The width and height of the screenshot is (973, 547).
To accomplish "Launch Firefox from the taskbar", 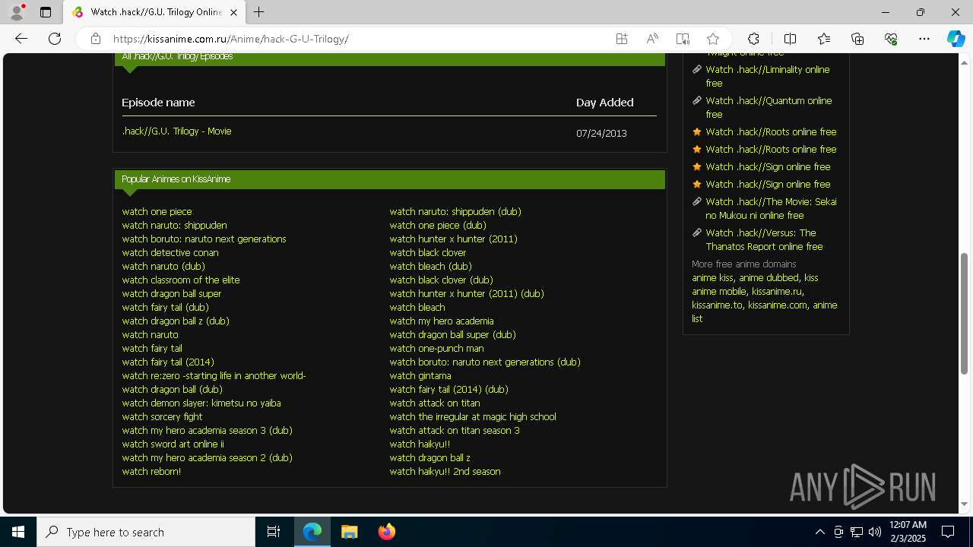I will point(387,532).
